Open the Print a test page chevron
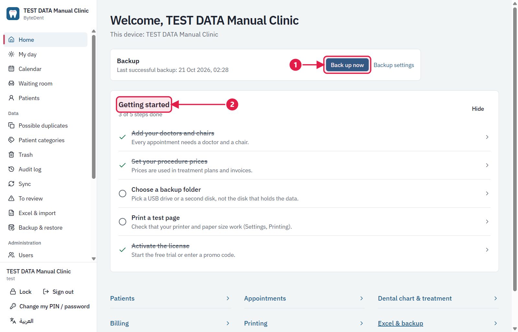 (487, 222)
